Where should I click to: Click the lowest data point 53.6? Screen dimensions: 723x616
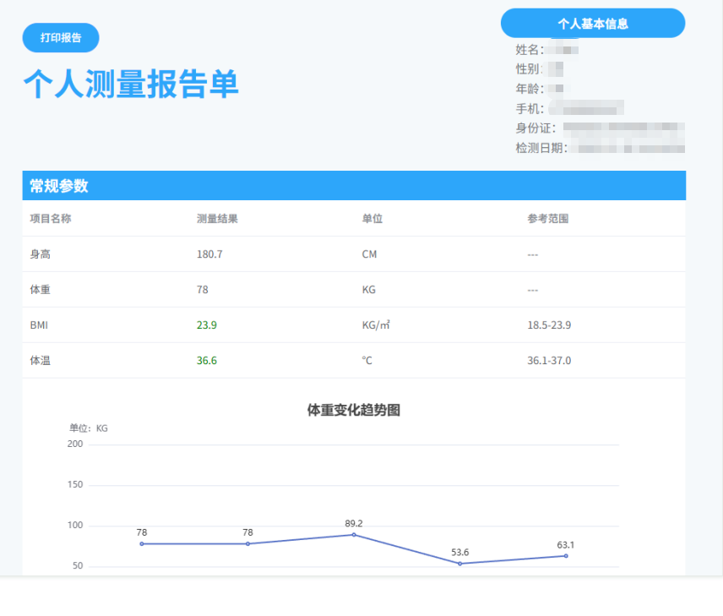pyautogui.click(x=459, y=562)
